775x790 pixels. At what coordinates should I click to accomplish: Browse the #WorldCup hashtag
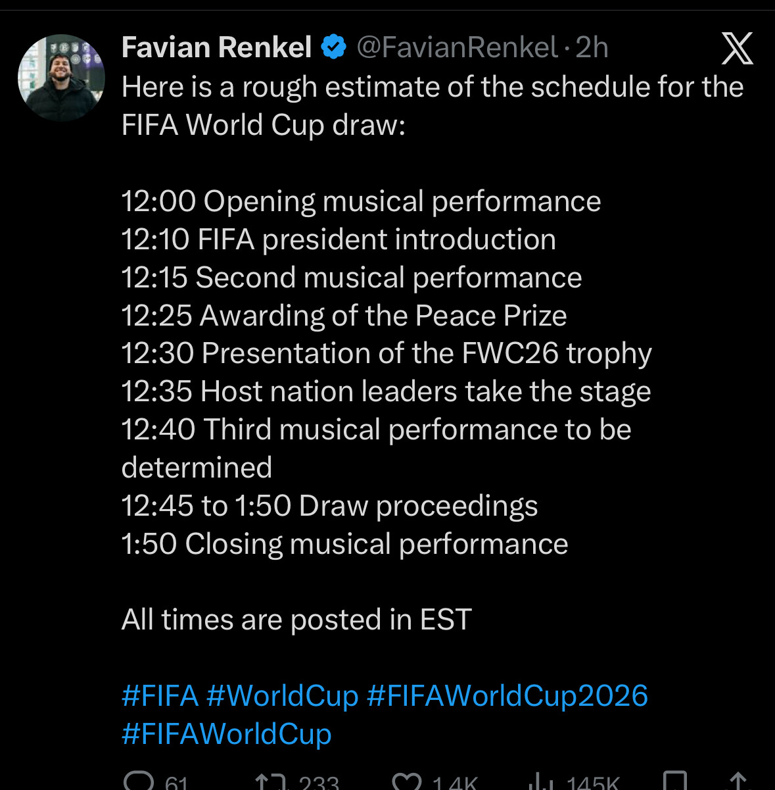283,696
